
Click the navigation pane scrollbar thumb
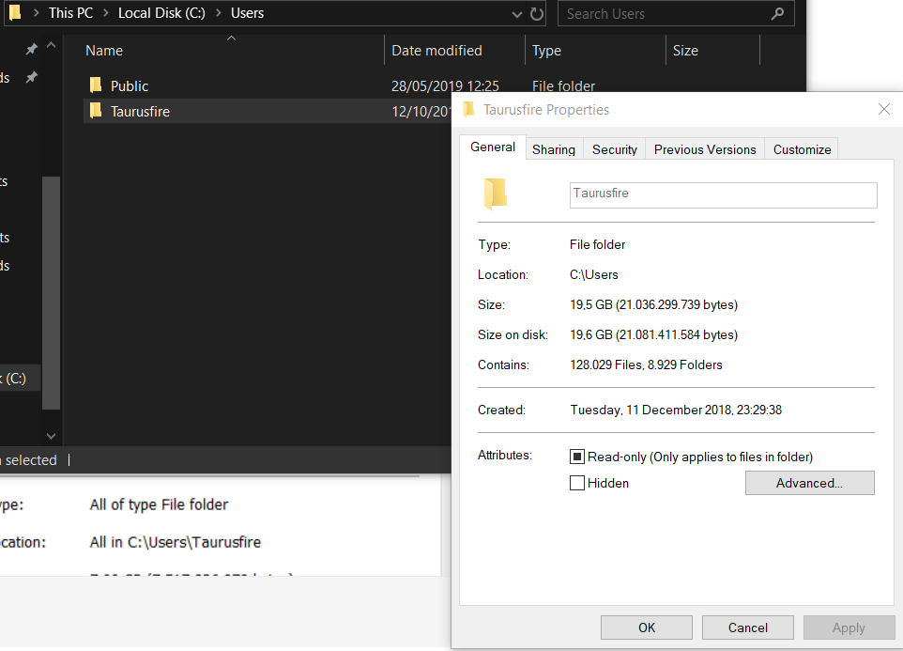tap(52, 293)
